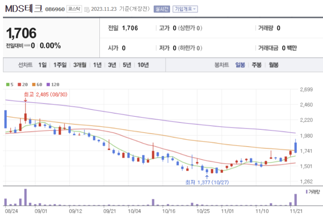Click the 선차트 label
The height and width of the screenshot is (216, 323).
click(x=25, y=65)
